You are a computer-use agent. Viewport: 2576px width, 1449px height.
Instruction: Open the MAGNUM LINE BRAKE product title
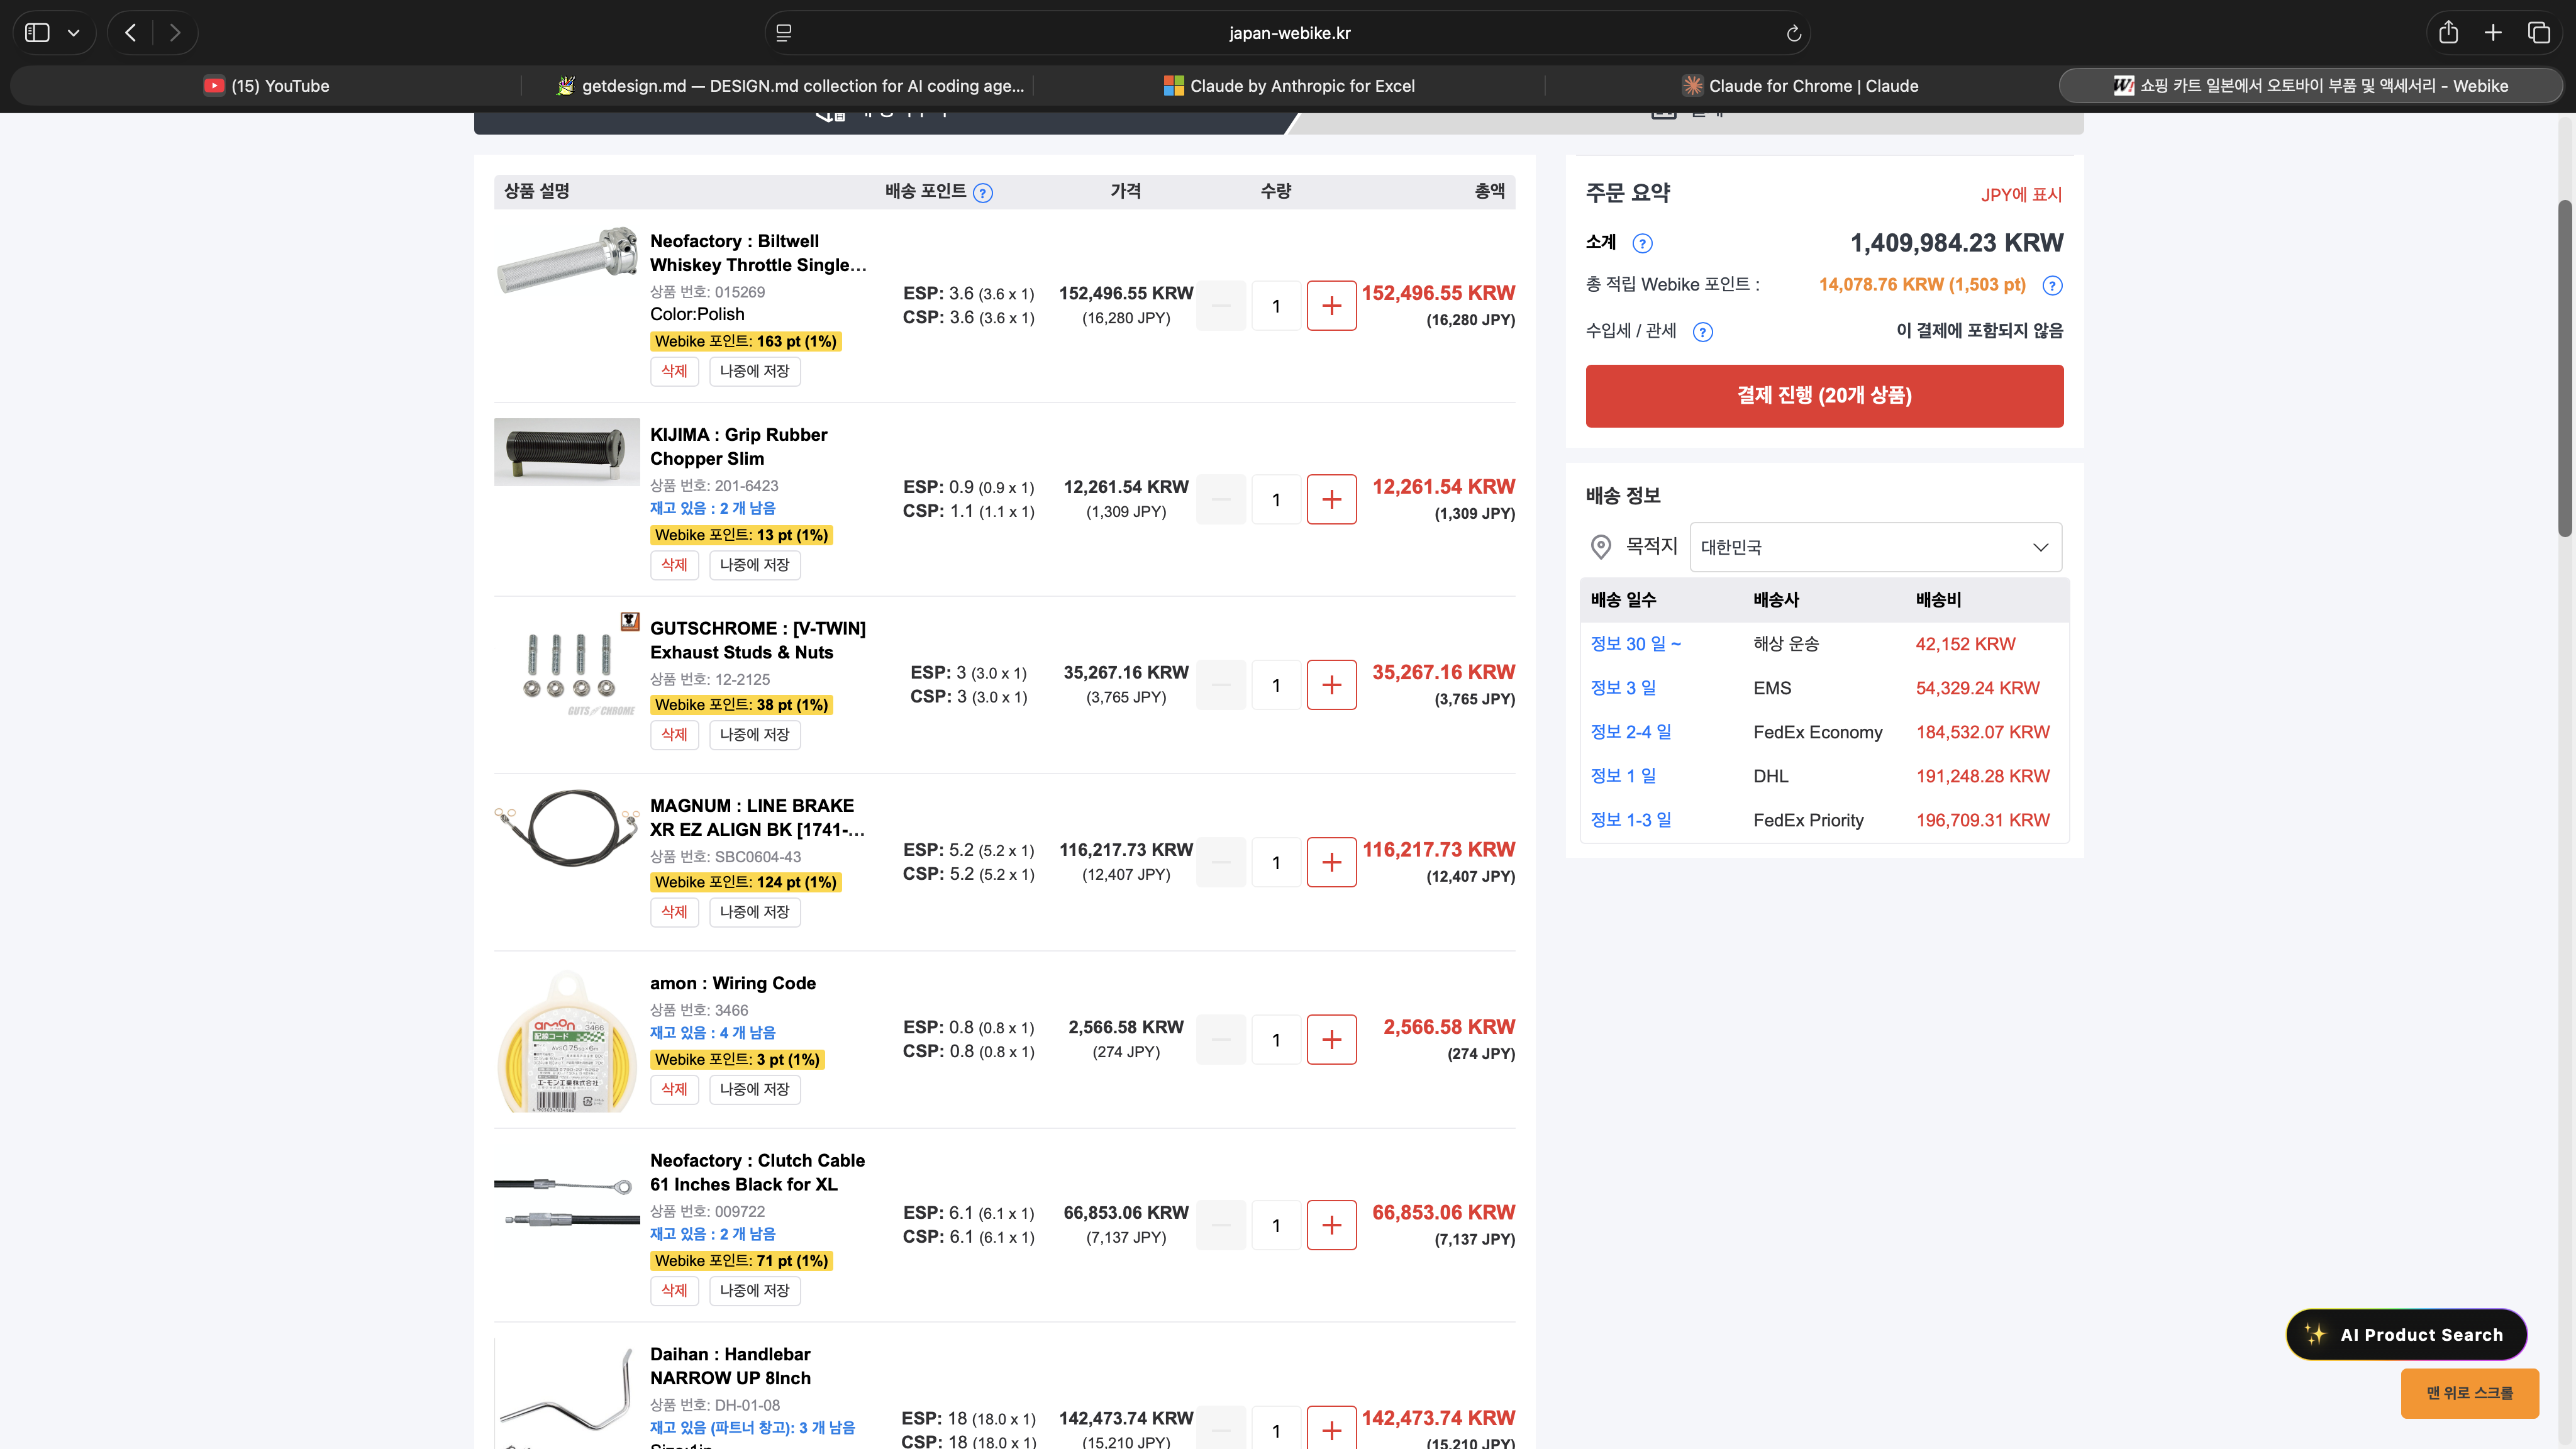[x=758, y=818]
